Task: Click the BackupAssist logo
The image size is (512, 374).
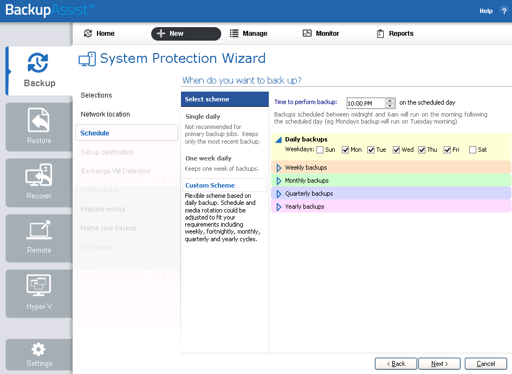Action: pyautogui.click(x=50, y=10)
